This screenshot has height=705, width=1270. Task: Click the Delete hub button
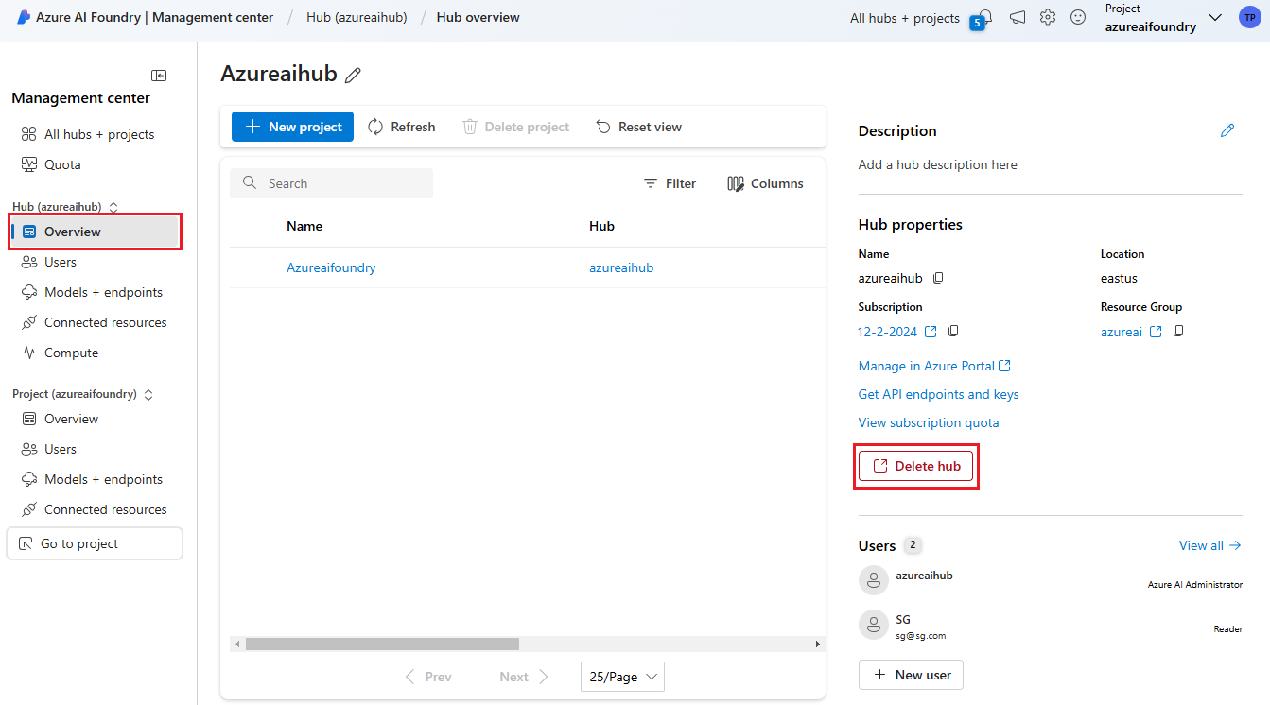[915, 466]
